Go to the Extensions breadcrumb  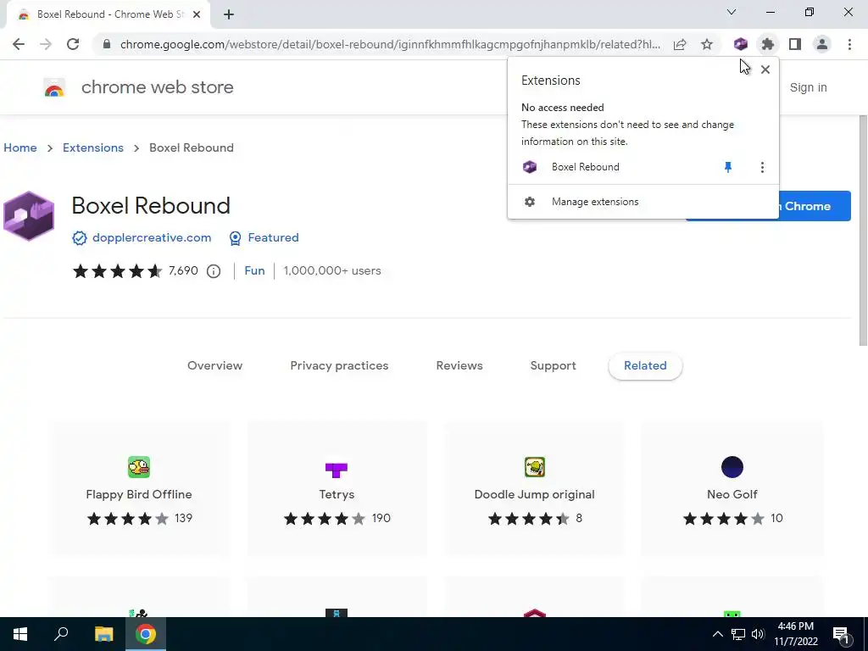[x=93, y=147]
